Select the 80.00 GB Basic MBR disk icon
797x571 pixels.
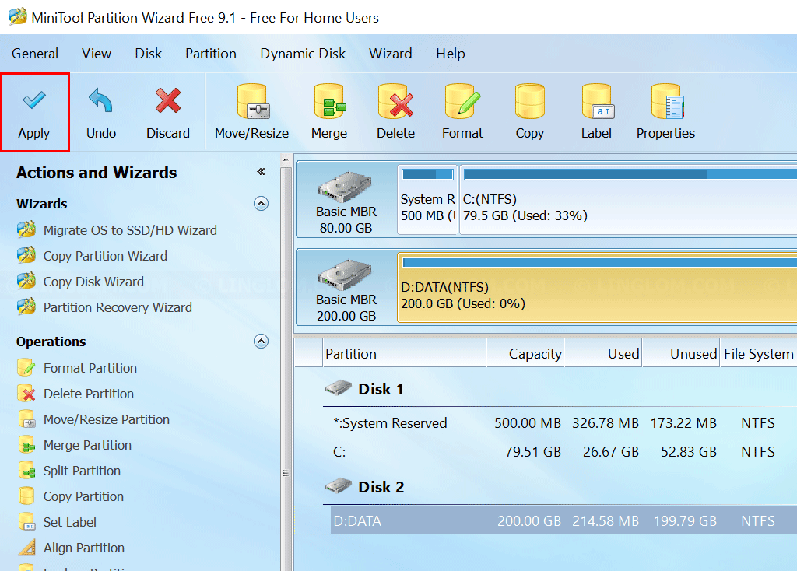coord(346,187)
